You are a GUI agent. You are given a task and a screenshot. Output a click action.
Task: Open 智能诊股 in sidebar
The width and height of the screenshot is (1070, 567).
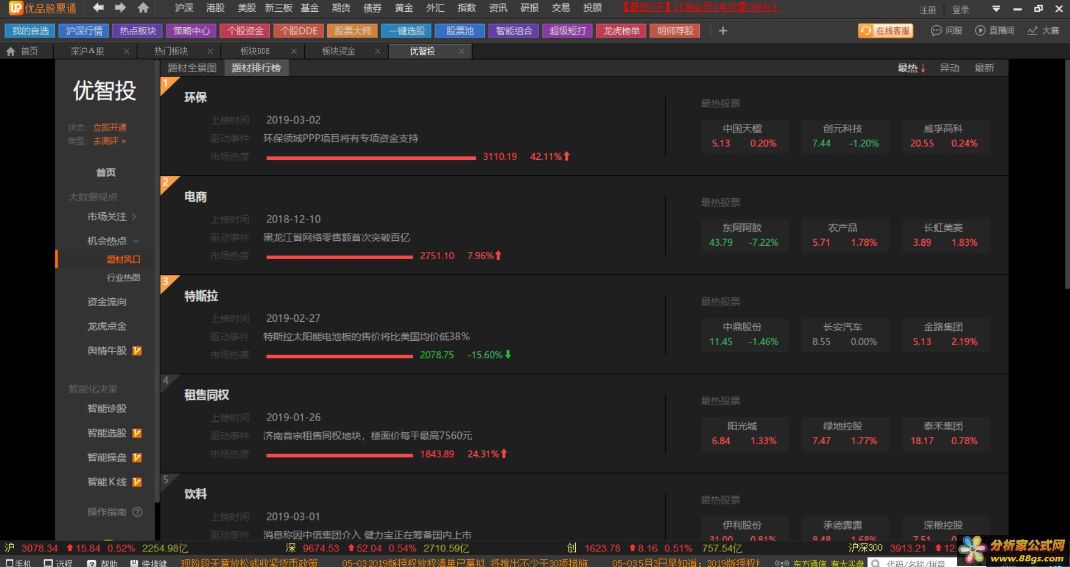(x=107, y=408)
